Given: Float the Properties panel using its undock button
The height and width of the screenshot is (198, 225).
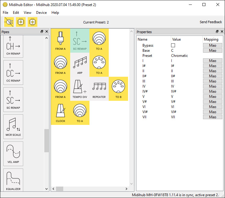Looking at the screenshot, I should [217, 32].
